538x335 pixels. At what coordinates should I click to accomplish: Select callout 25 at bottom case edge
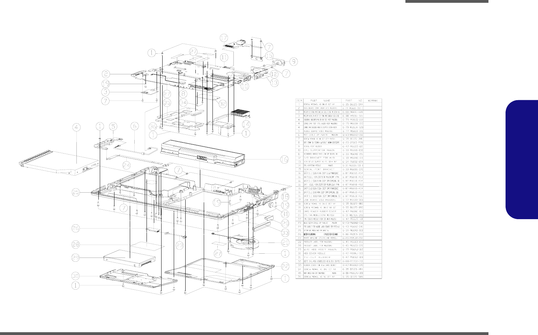tap(76, 192)
